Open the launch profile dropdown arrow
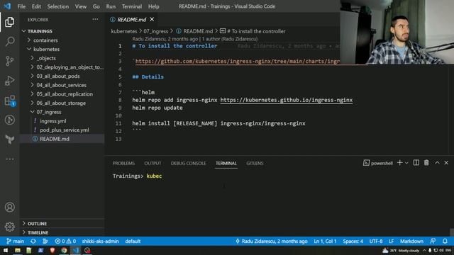This screenshot has height=255, width=454. 406,163
